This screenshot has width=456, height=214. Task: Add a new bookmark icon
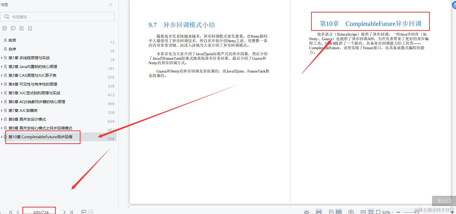(22, 28)
